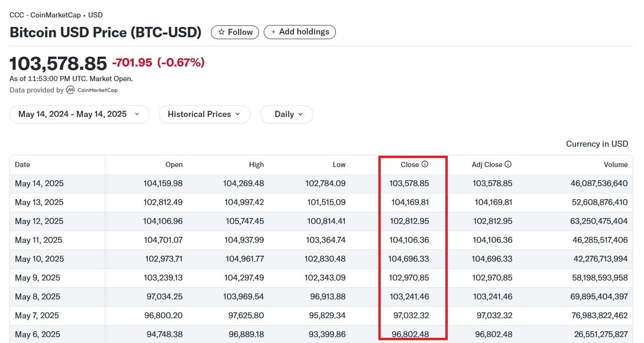The image size is (644, 343).
Task: Click the May 11, 2025 date cell
Action: pos(39,240)
